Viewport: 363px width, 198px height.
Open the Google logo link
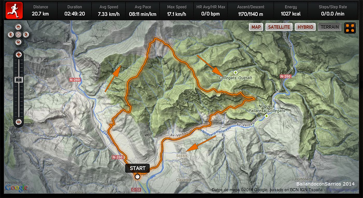tap(16, 188)
